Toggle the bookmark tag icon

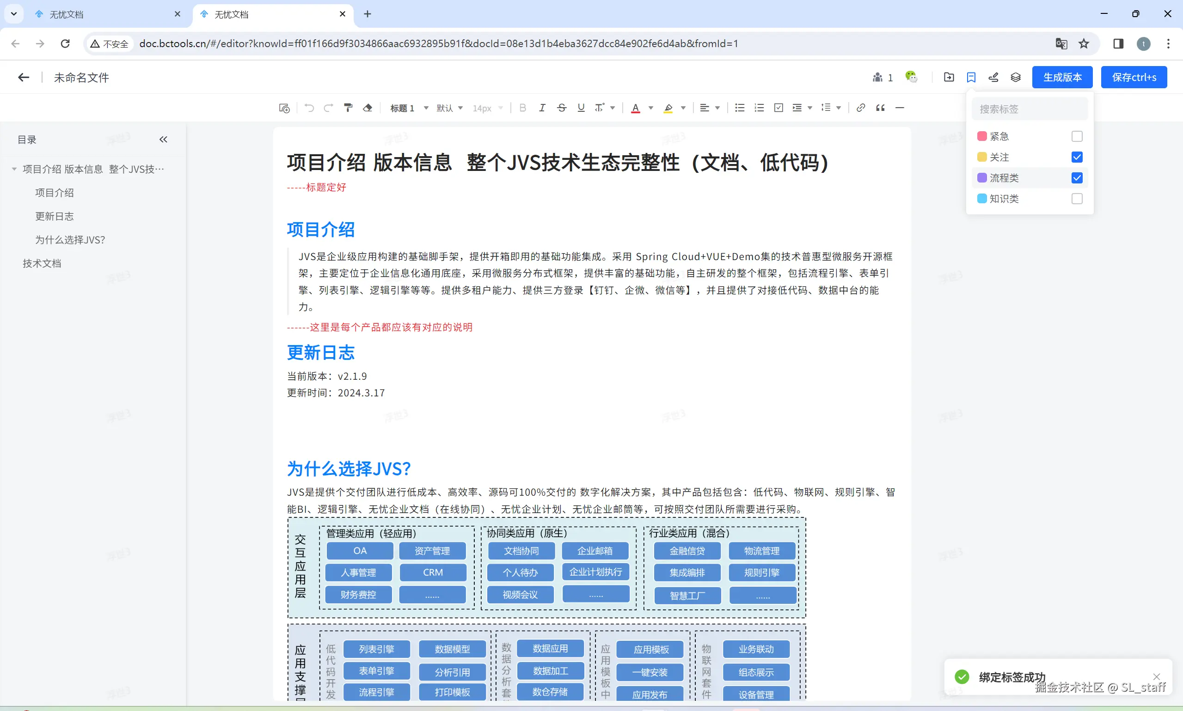971,77
